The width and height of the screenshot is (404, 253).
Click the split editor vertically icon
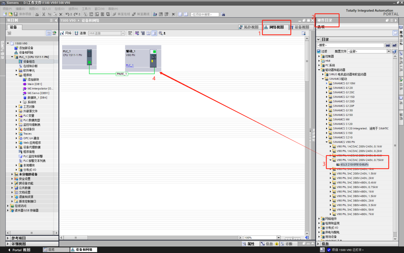click(186, 14)
